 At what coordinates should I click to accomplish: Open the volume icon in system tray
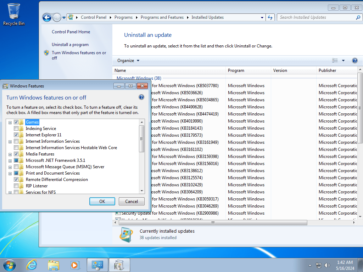click(327, 265)
